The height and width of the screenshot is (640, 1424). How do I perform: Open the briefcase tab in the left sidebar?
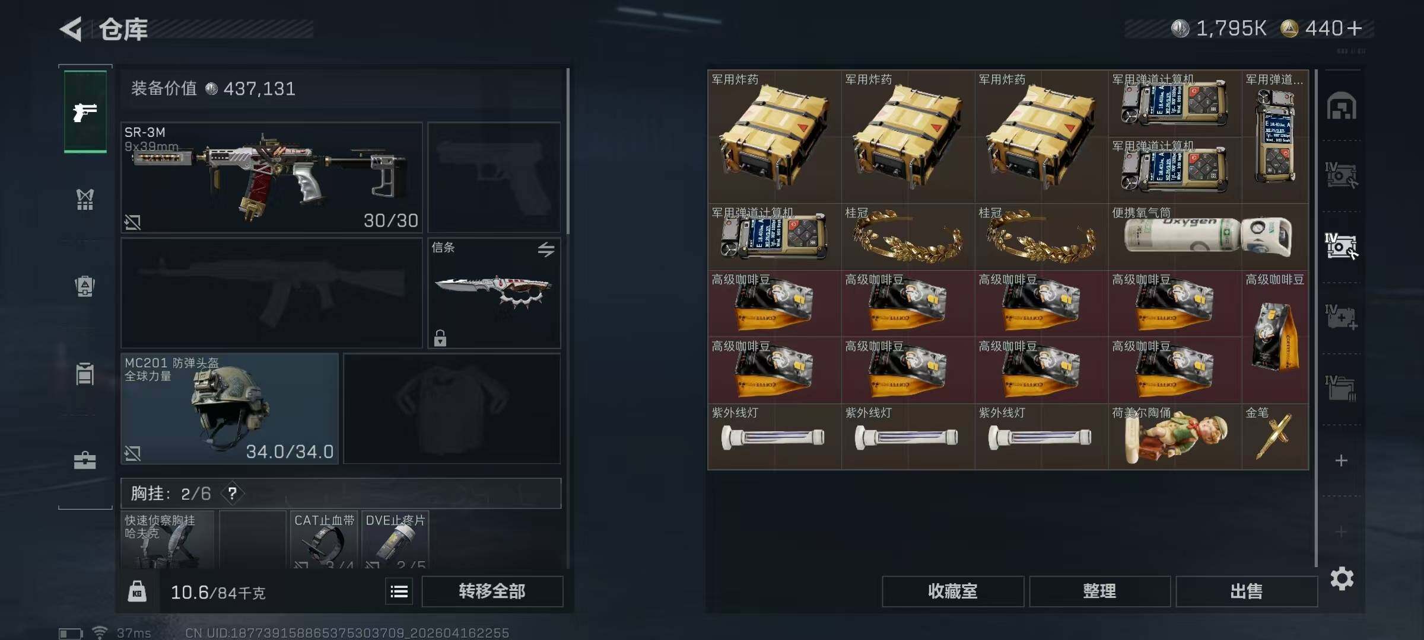point(85,460)
